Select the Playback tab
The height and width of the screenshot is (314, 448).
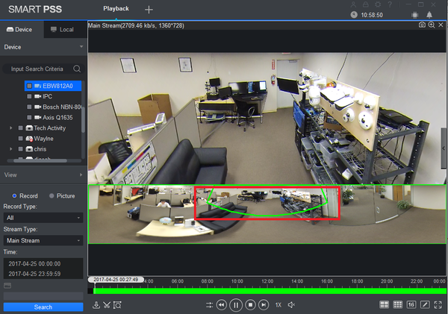(x=116, y=8)
